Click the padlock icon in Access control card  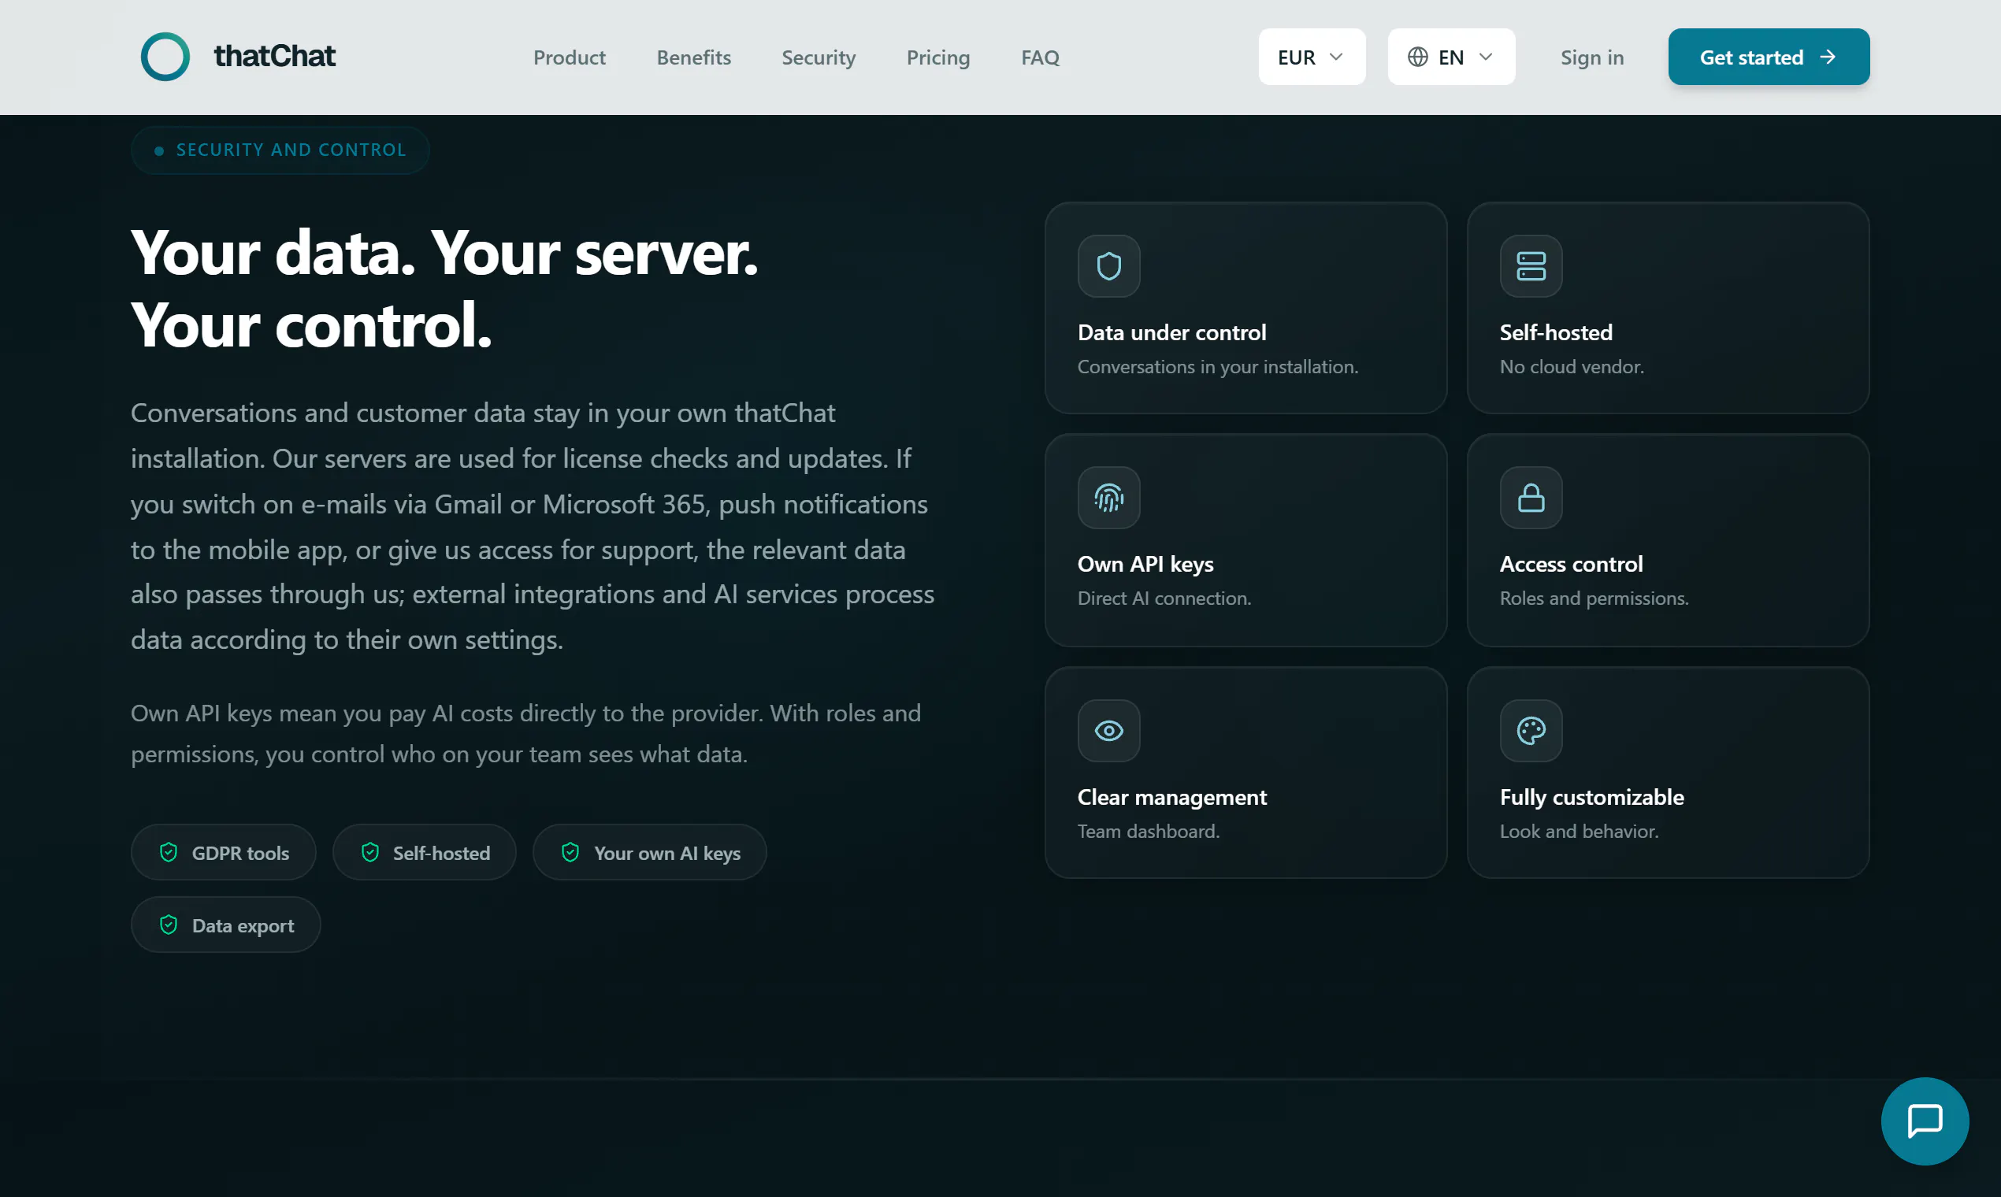coord(1531,498)
